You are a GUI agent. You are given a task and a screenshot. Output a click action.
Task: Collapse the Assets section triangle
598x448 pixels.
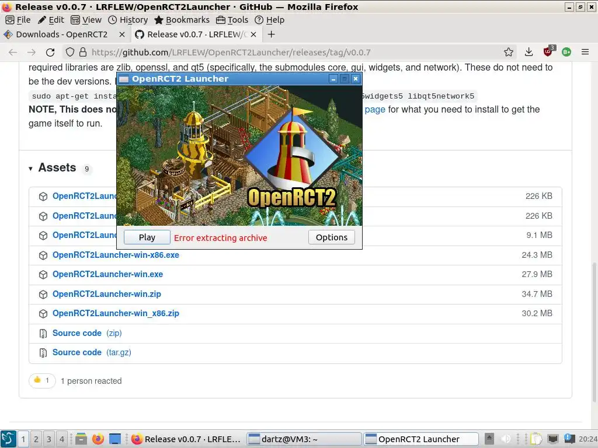click(30, 169)
